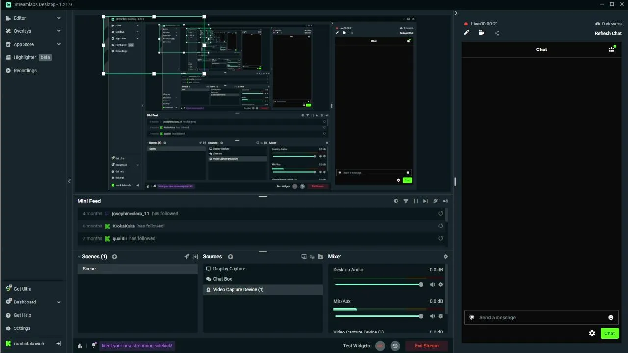628x353 pixels.
Task: Click the shield icon in Mini Feed
Action: [x=396, y=201]
